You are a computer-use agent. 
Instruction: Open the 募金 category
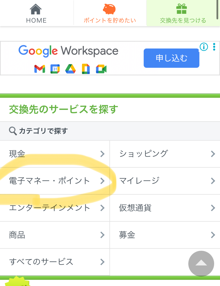click(127, 235)
